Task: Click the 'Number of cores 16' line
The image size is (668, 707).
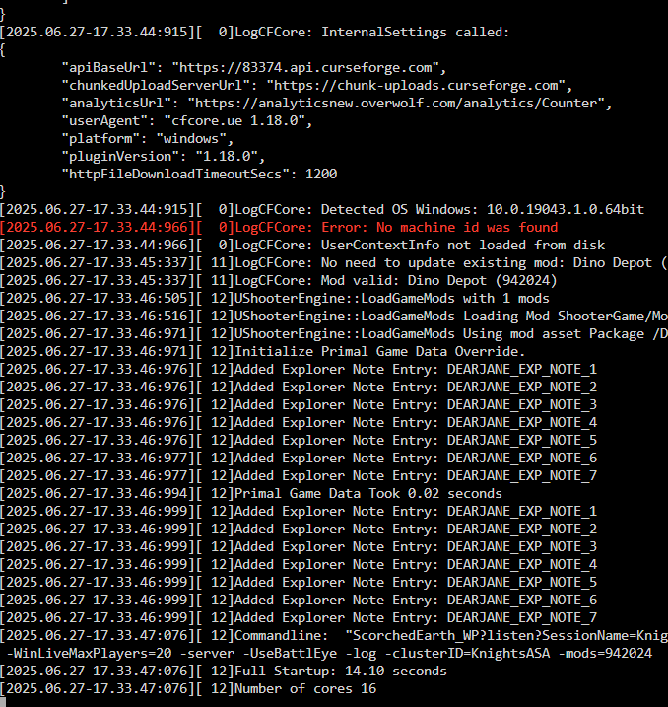Action: tap(188, 689)
